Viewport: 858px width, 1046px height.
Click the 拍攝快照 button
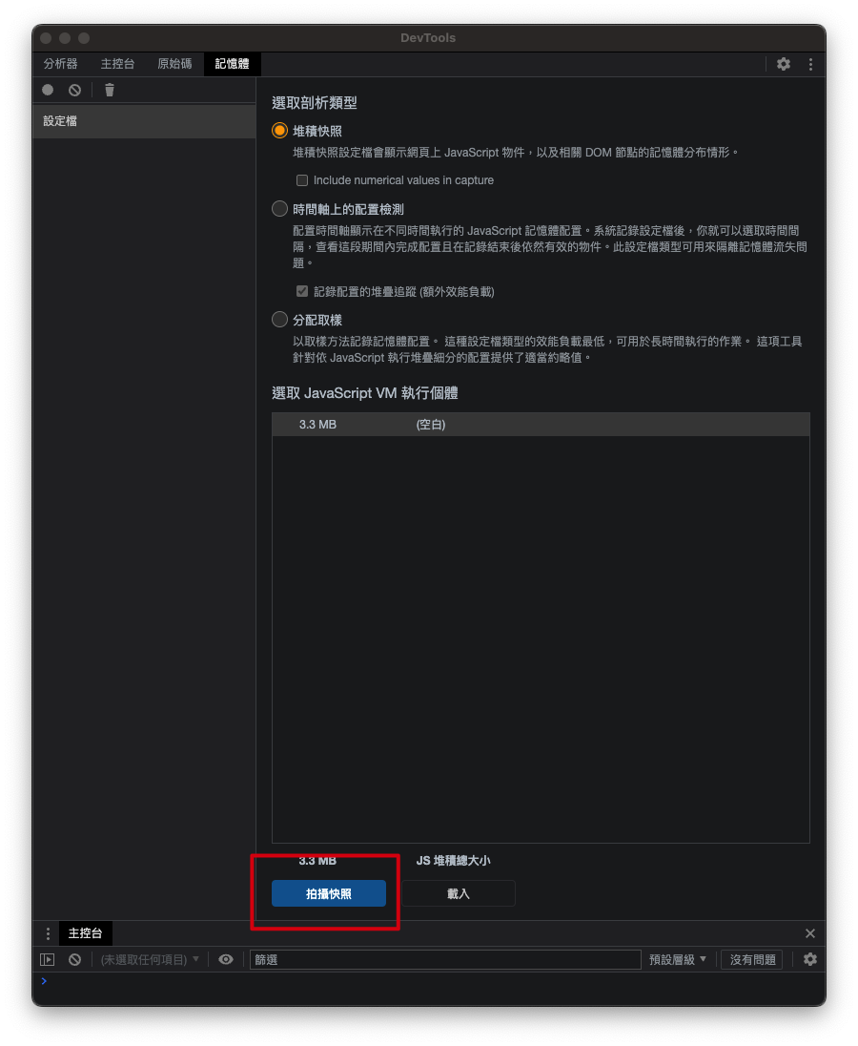pos(329,893)
